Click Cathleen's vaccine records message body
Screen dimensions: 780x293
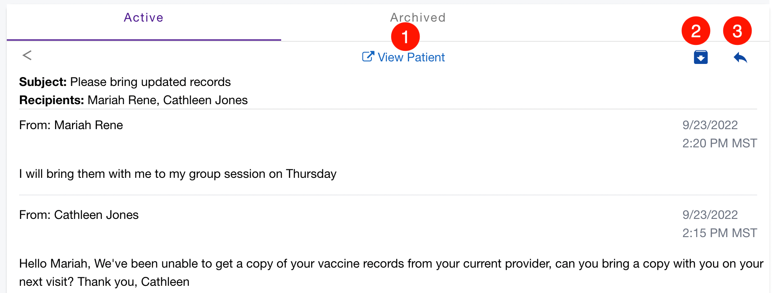pyautogui.click(x=381, y=264)
